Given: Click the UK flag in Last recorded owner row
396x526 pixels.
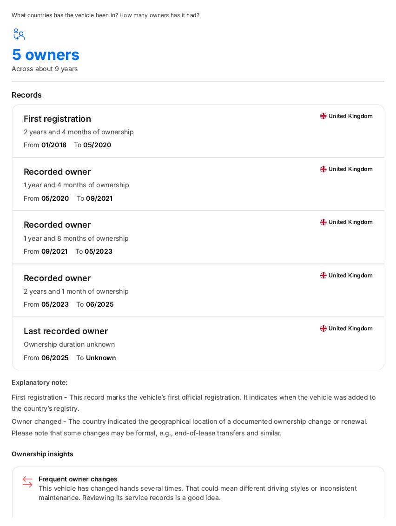Looking at the screenshot, I should (323, 329).
